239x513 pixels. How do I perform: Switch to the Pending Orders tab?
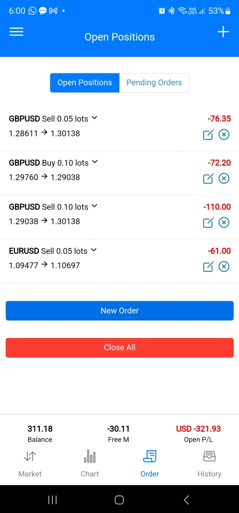(154, 83)
